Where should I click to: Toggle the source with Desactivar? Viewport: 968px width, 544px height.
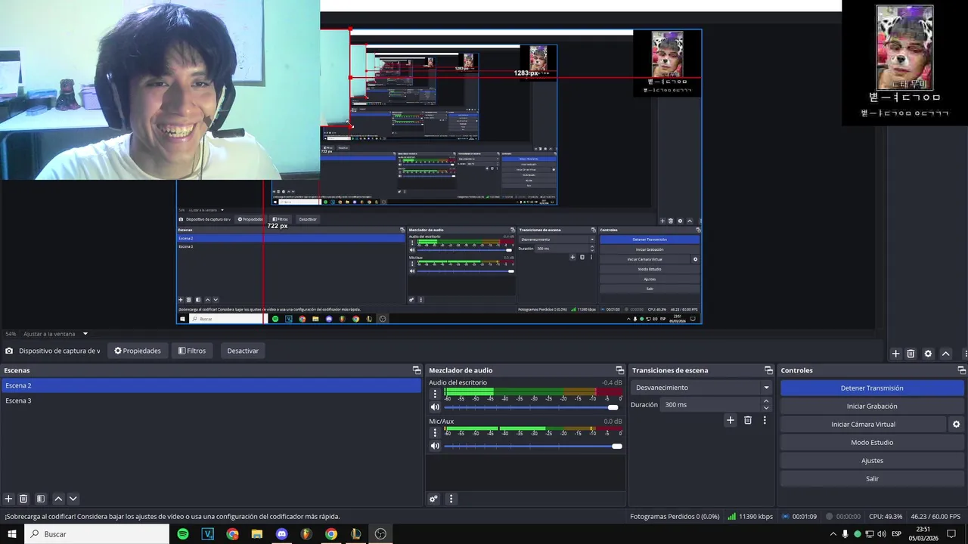(x=243, y=351)
